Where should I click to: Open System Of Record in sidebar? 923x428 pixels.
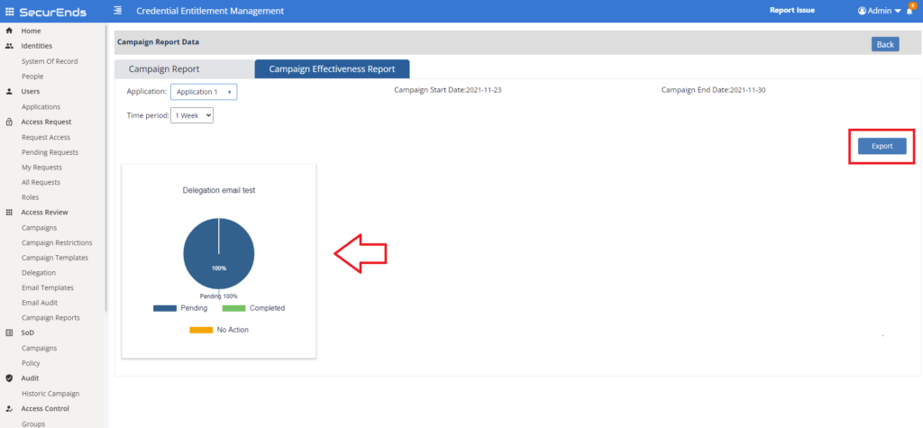pyautogui.click(x=50, y=61)
